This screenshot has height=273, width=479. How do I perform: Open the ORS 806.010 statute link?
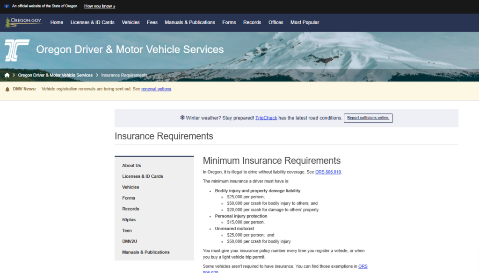328,172
